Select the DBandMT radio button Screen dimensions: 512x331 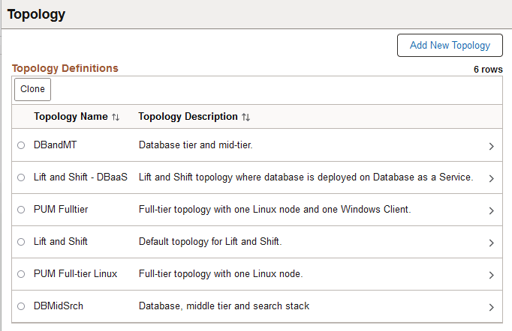[x=21, y=145]
